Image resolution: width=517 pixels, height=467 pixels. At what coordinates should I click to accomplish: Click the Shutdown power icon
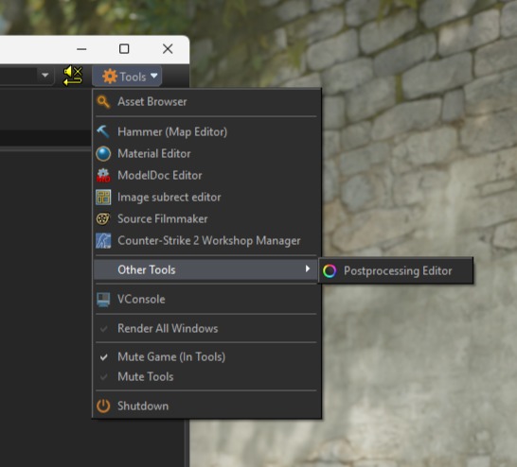(103, 406)
